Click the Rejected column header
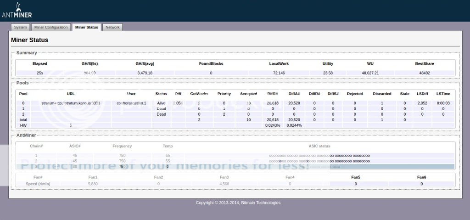The width and height of the screenshot is (470, 220). 355,94
